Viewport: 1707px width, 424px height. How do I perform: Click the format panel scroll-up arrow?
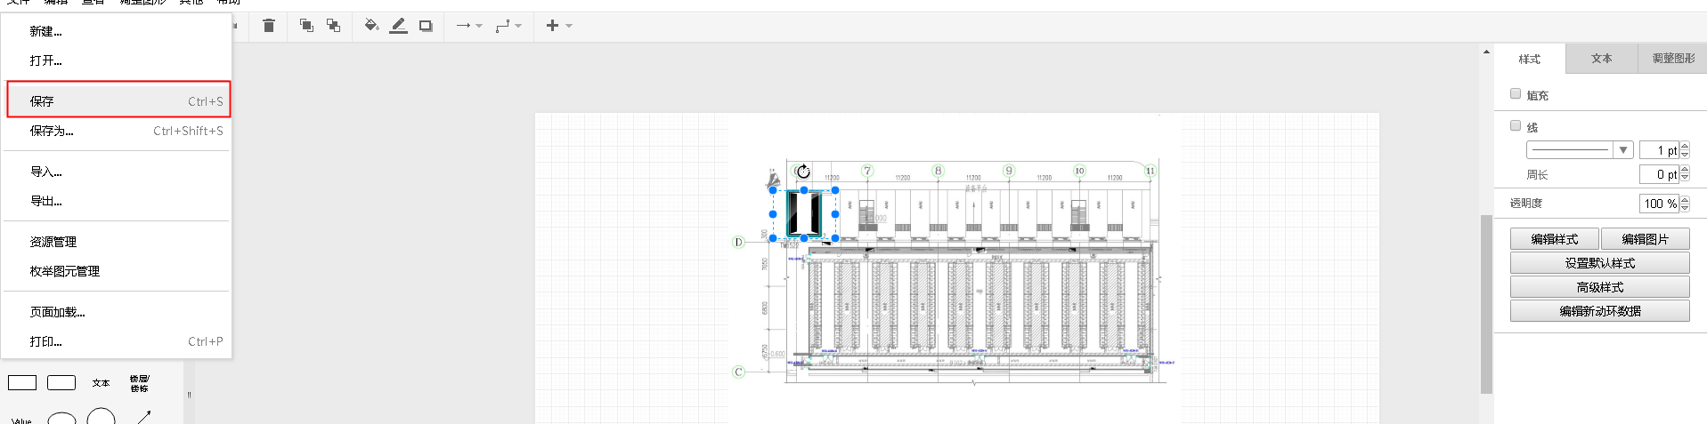coord(1485,52)
